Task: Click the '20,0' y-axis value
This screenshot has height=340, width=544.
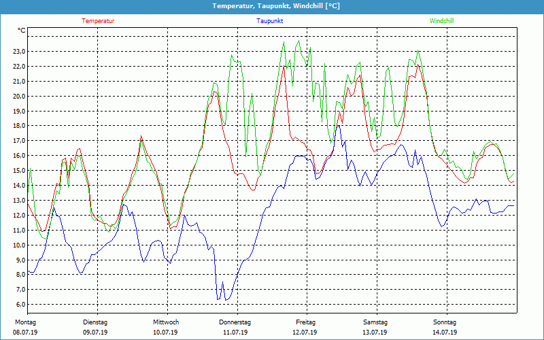Action: [19, 97]
